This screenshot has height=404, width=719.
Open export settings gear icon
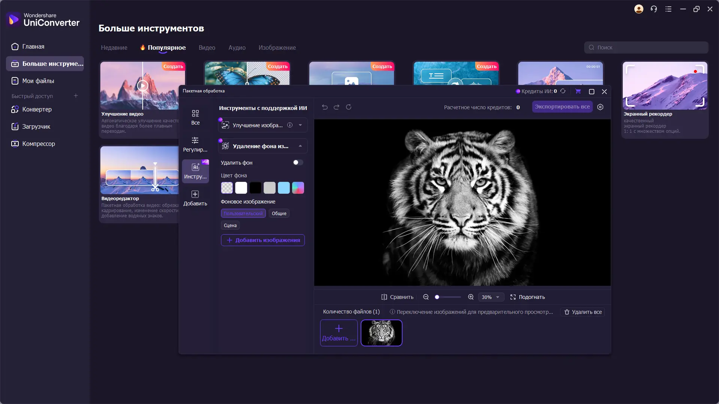(x=600, y=107)
